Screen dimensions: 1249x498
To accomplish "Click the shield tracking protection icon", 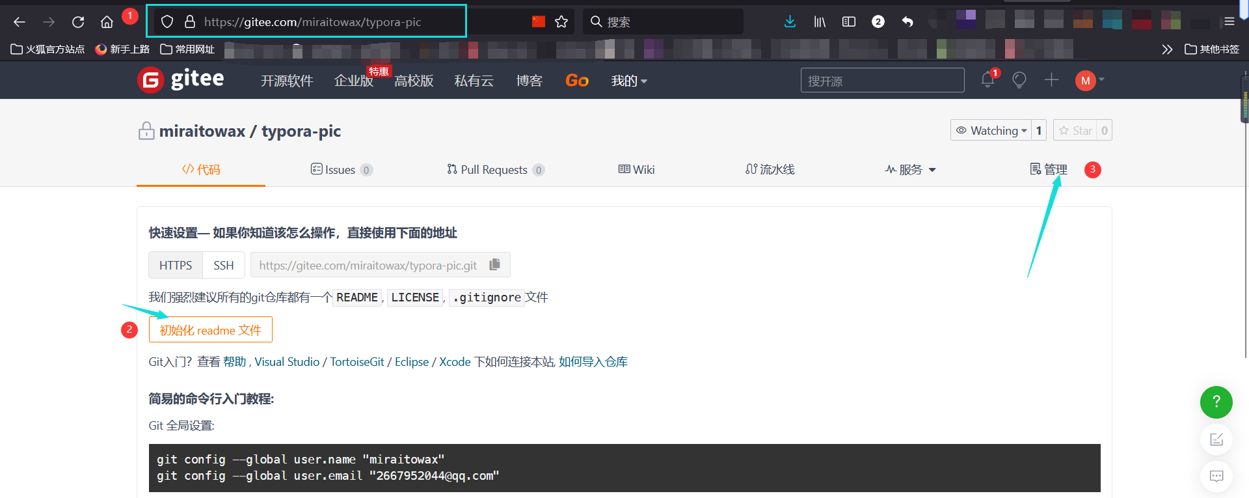I will (167, 22).
